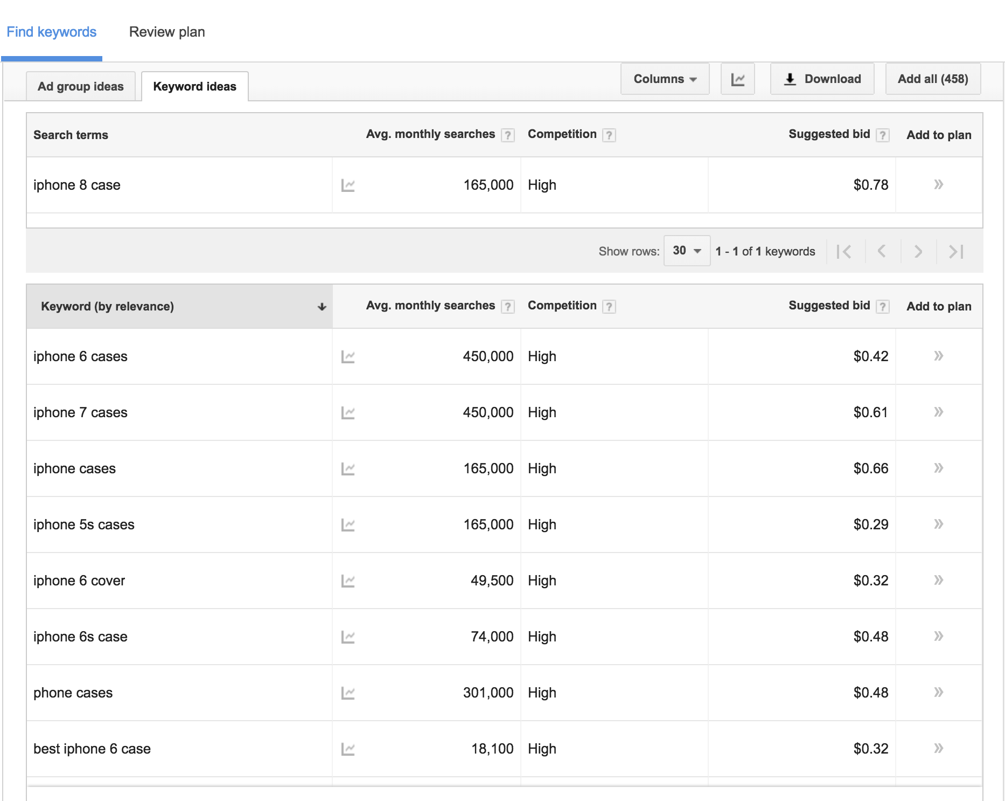Click the $0.29 suggested bid value
Viewport: 1005px width, 801px height.
(x=871, y=525)
